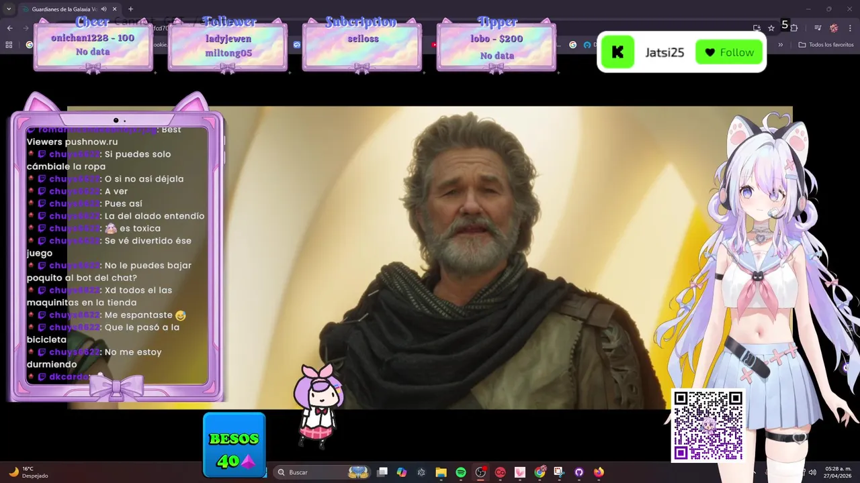Viewport: 860px width, 483px height.
Task: Open the media control icon in toolbar
Action: pyautogui.click(x=818, y=28)
